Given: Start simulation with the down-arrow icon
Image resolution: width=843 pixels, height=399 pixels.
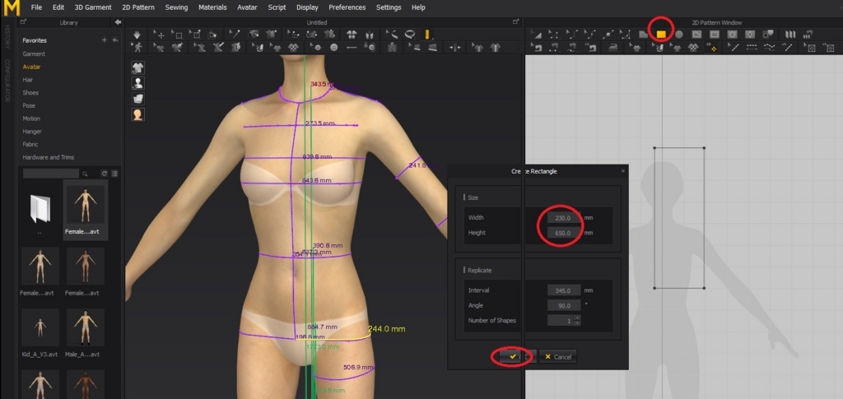Looking at the screenshot, I should [x=137, y=35].
